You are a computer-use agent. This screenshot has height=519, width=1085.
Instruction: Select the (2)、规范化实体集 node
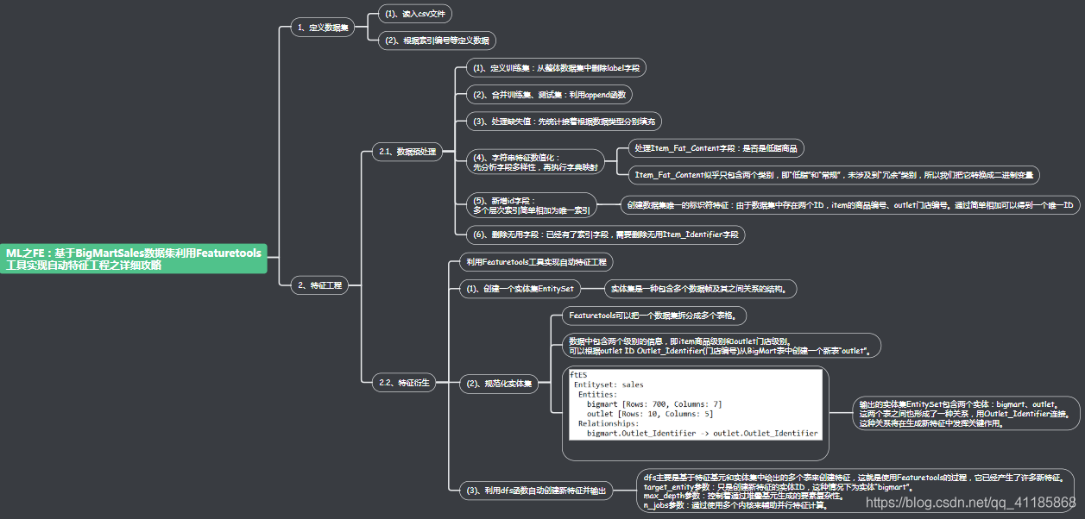coord(499,384)
